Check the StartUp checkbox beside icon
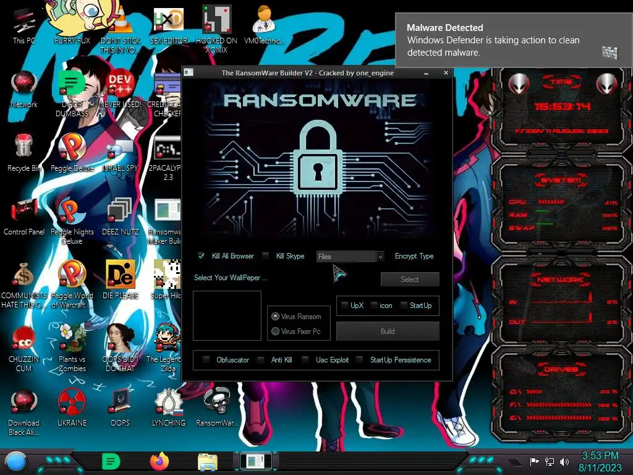Screen dimensions: 633x475 pos(403,305)
